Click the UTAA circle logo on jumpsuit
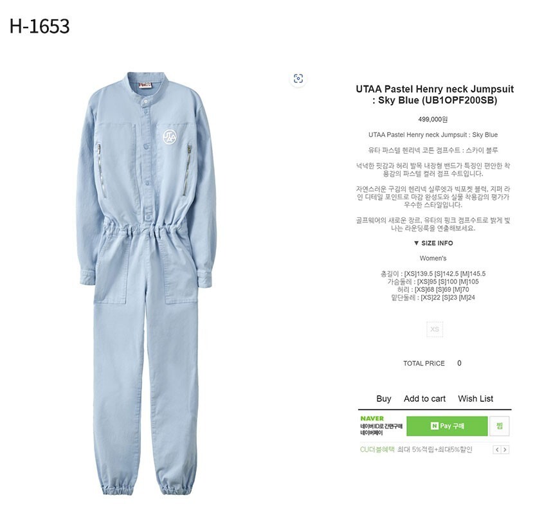Image resolution: width=553 pixels, height=520 pixels. 169,137
